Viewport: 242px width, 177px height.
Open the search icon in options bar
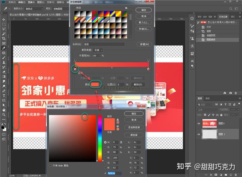click(x=231, y=9)
